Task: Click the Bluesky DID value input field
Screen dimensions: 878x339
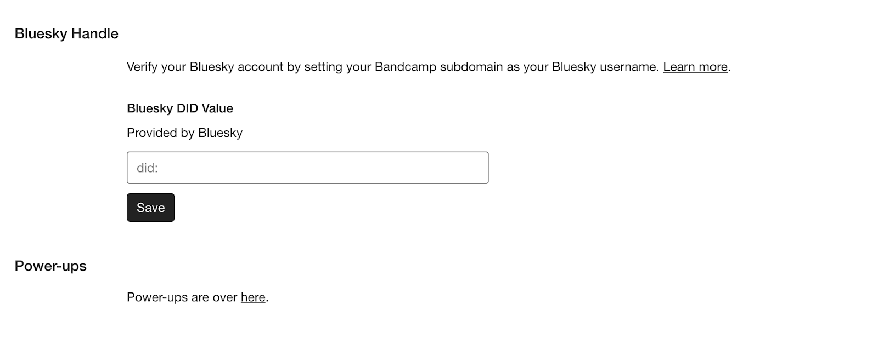Action: coord(307,168)
